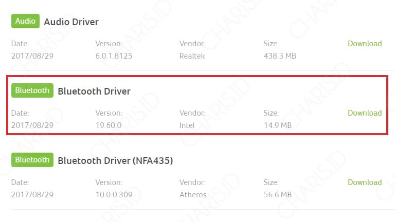
Task: Download the Realtek Audio Driver
Action: (365, 44)
